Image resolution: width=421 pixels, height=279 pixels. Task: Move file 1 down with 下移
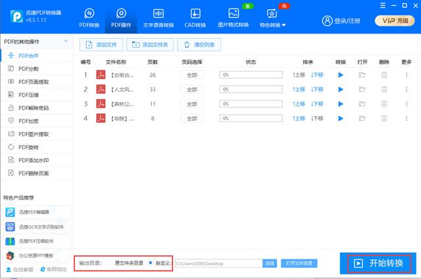(x=317, y=75)
